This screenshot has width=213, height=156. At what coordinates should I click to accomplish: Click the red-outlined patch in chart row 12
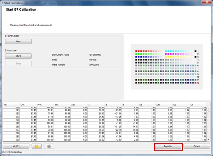[x=195, y=83]
